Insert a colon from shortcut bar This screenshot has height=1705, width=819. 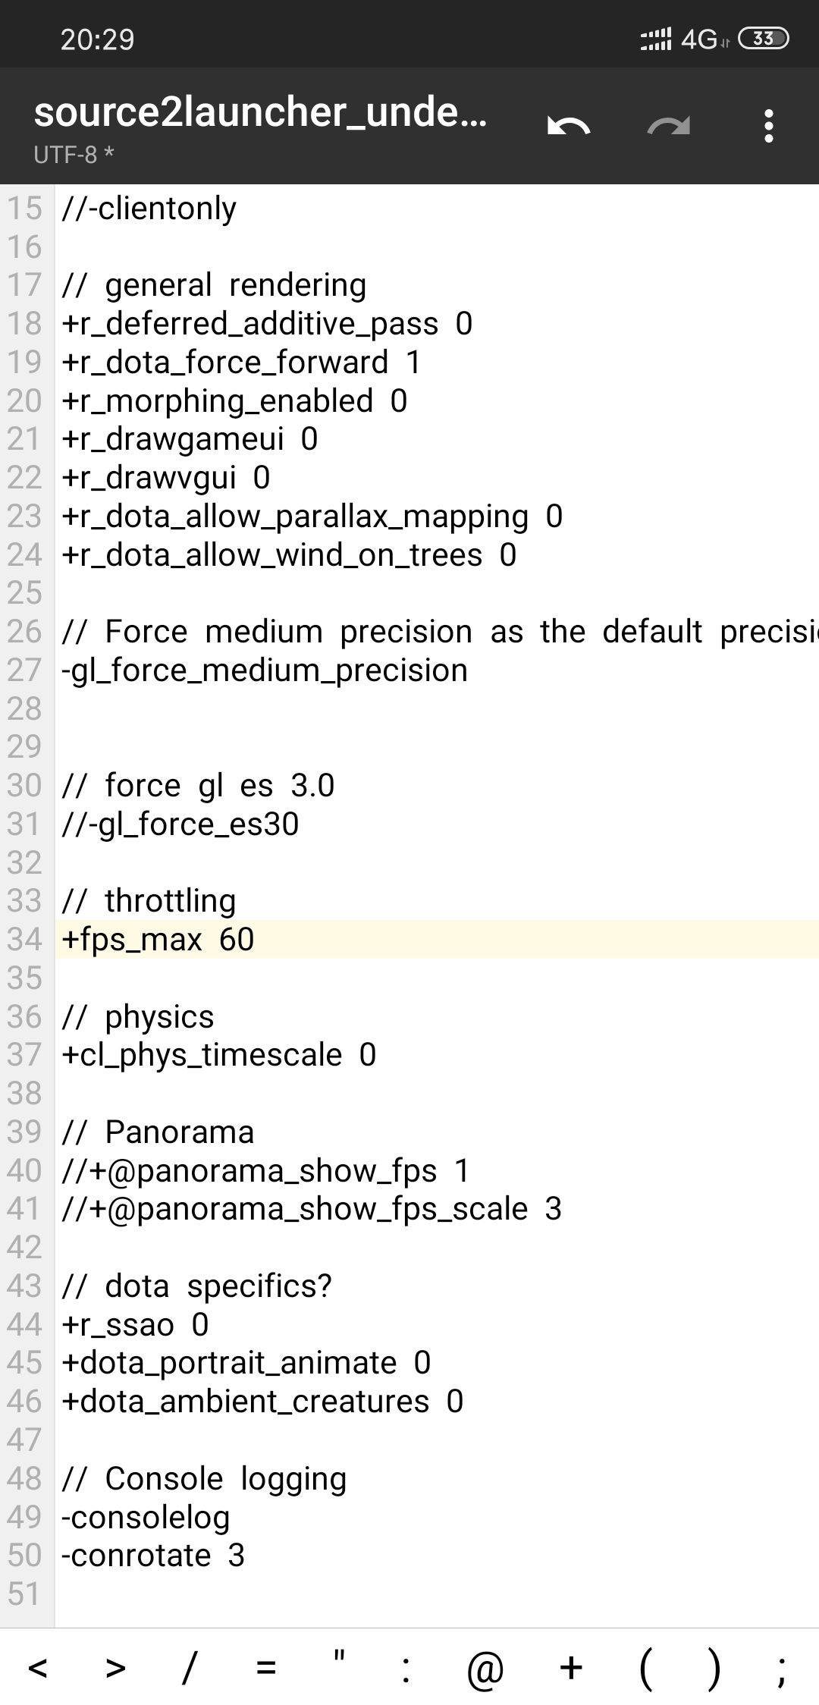pos(406,1667)
